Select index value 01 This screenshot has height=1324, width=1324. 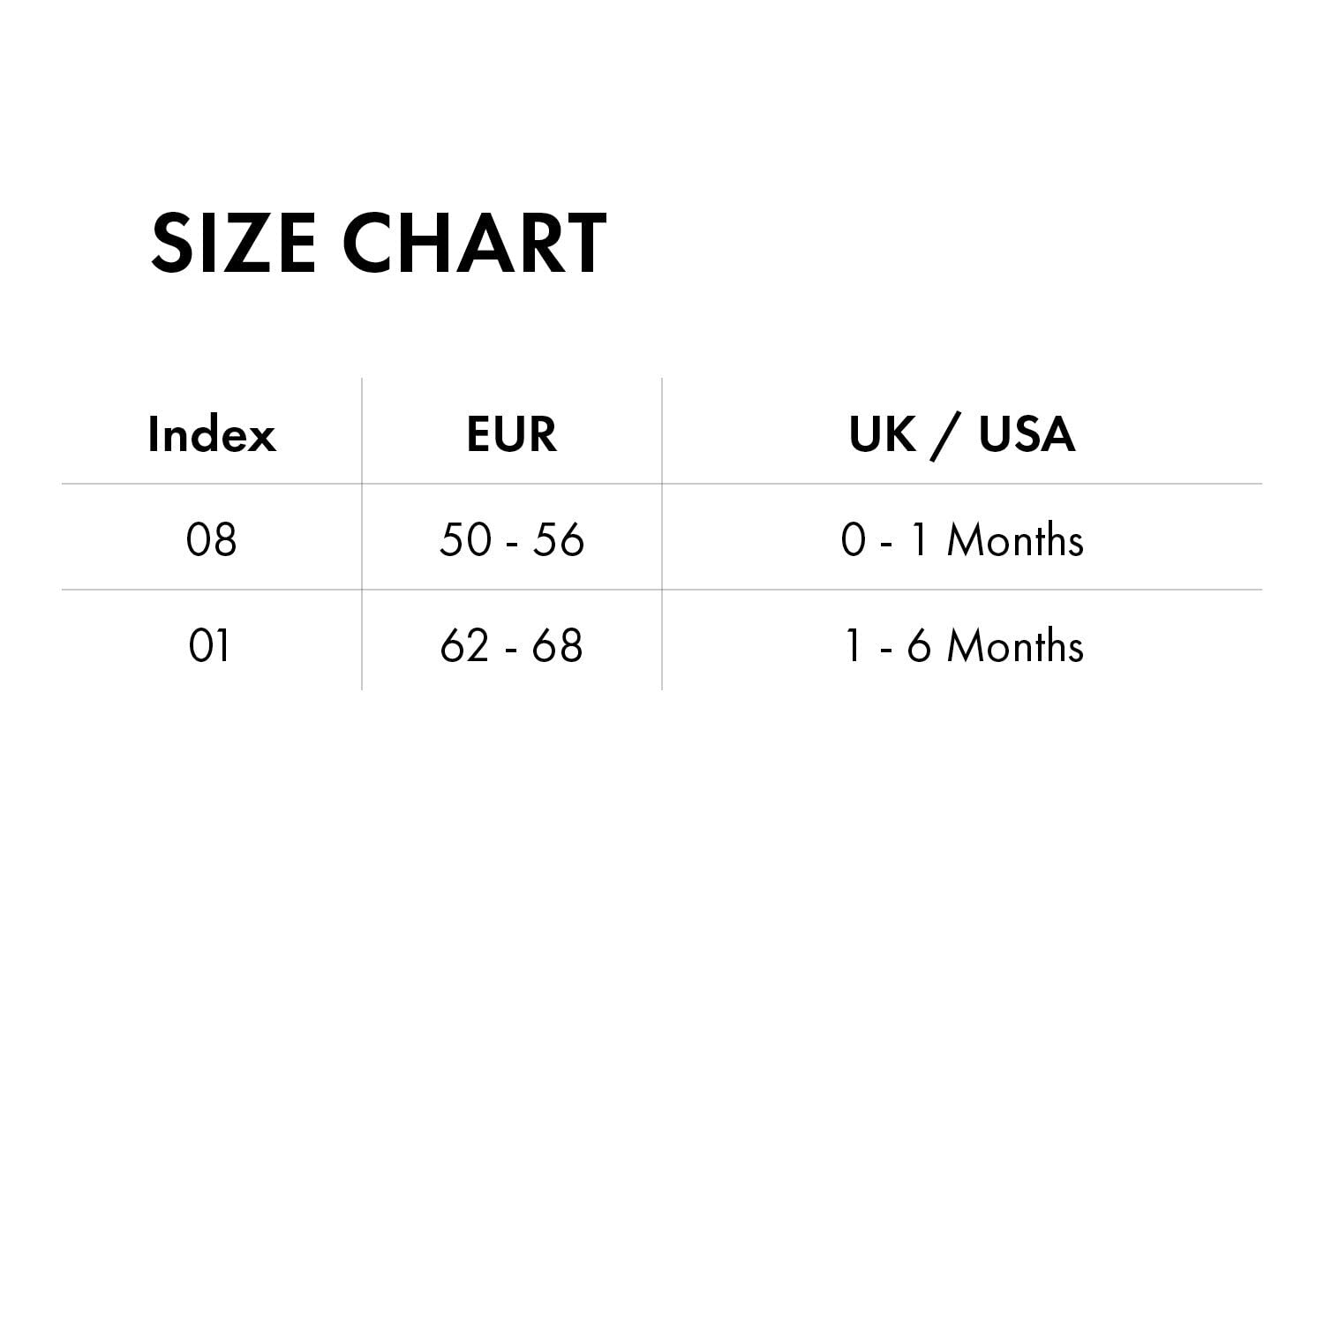210,645
